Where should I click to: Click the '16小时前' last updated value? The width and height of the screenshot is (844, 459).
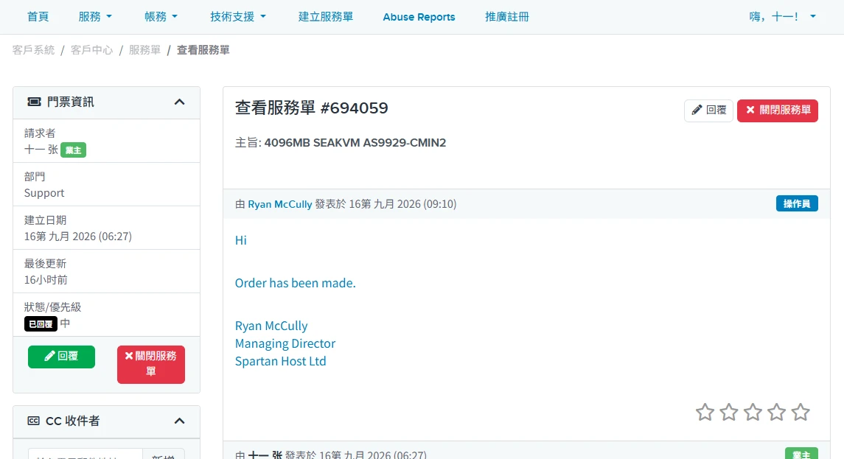coord(46,280)
